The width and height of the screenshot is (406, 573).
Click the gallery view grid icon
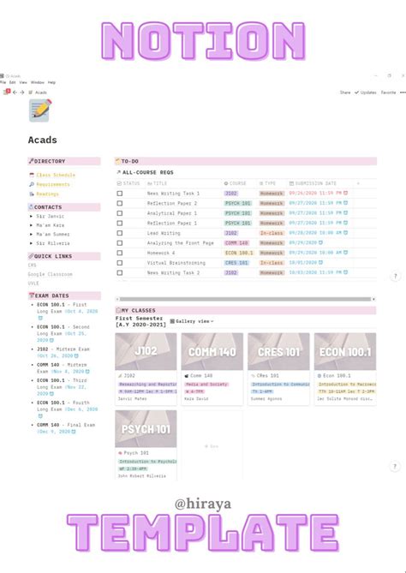click(x=172, y=321)
